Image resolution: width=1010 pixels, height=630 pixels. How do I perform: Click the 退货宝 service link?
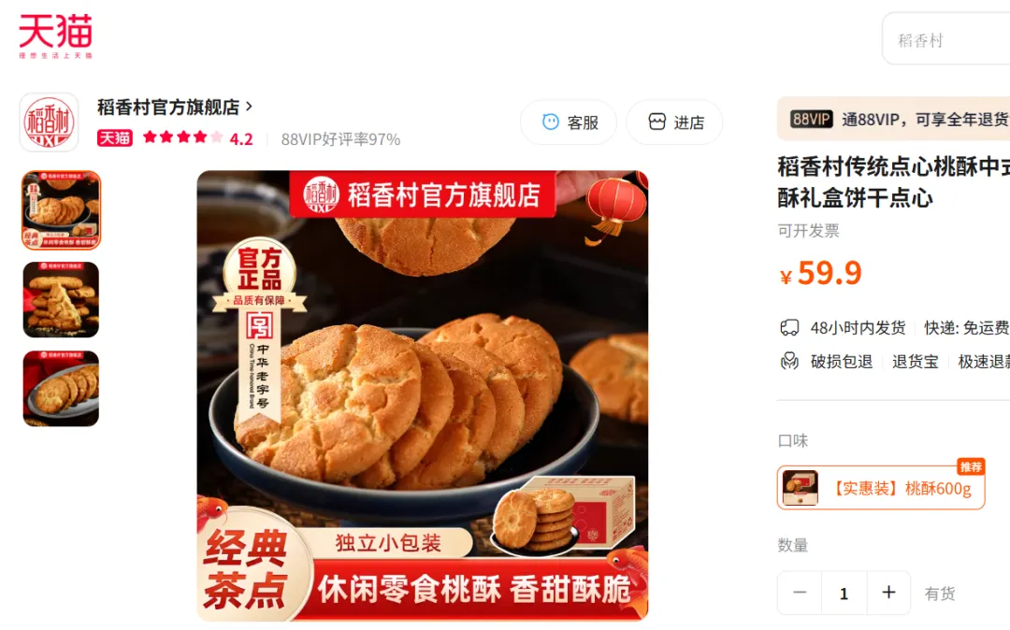point(915,362)
